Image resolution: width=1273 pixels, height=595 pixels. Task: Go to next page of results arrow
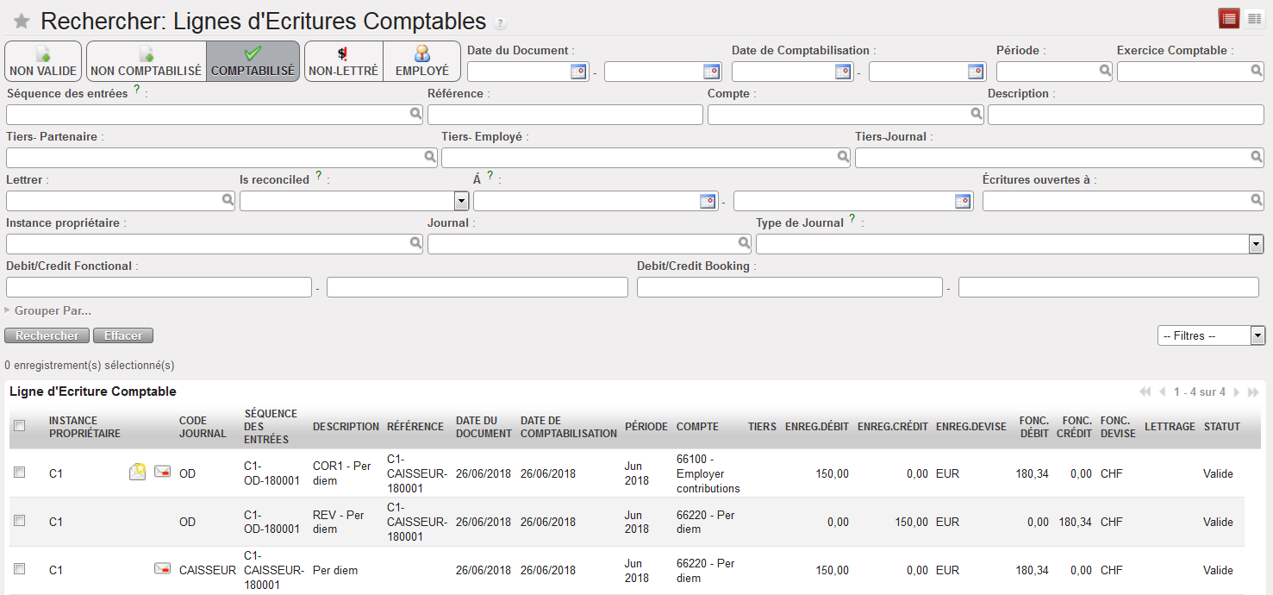(1237, 392)
